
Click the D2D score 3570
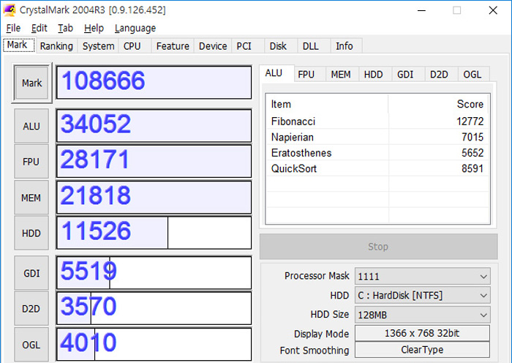pyautogui.click(x=154, y=308)
